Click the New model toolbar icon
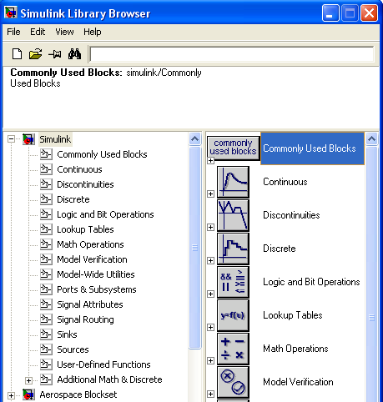This screenshot has width=383, height=402. click(17, 54)
